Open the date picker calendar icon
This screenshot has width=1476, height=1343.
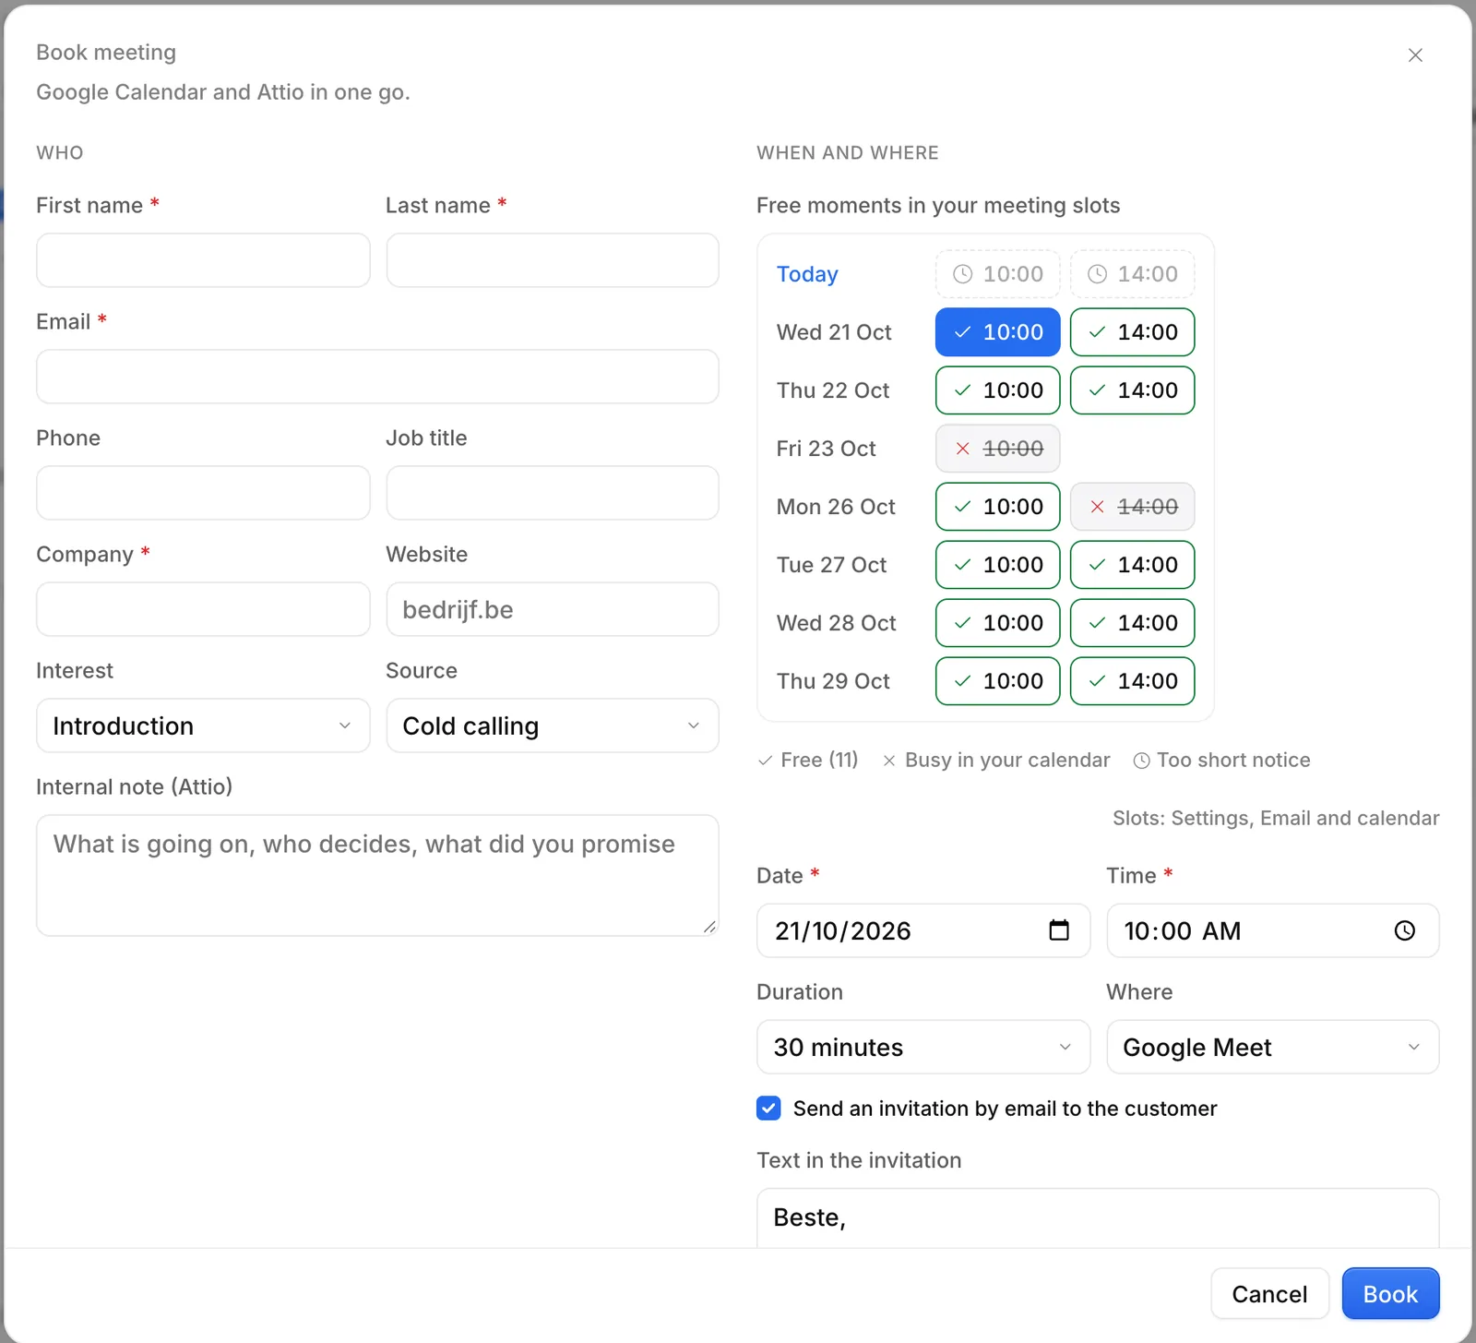1059,930
